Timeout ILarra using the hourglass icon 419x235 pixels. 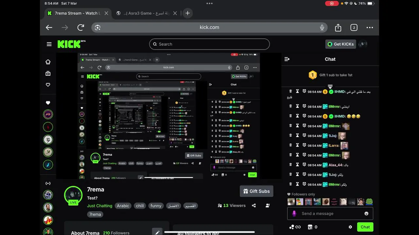coord(298,145)
